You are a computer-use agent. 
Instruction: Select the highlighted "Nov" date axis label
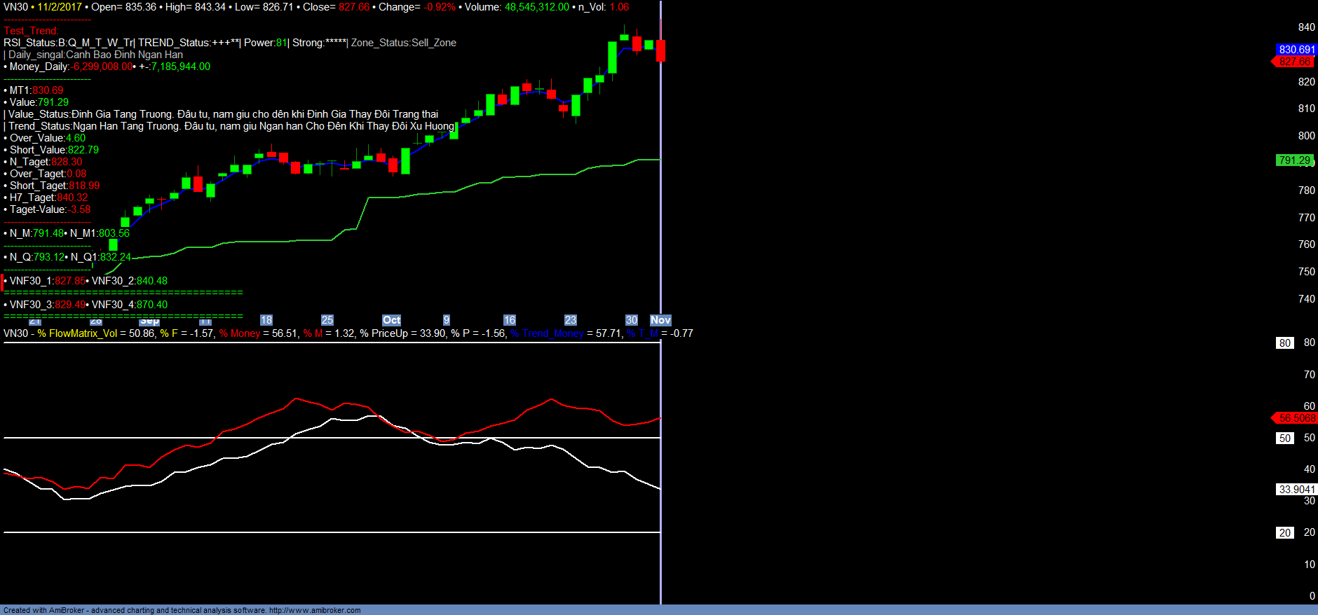pyautogui.click(x=660, y=320)
